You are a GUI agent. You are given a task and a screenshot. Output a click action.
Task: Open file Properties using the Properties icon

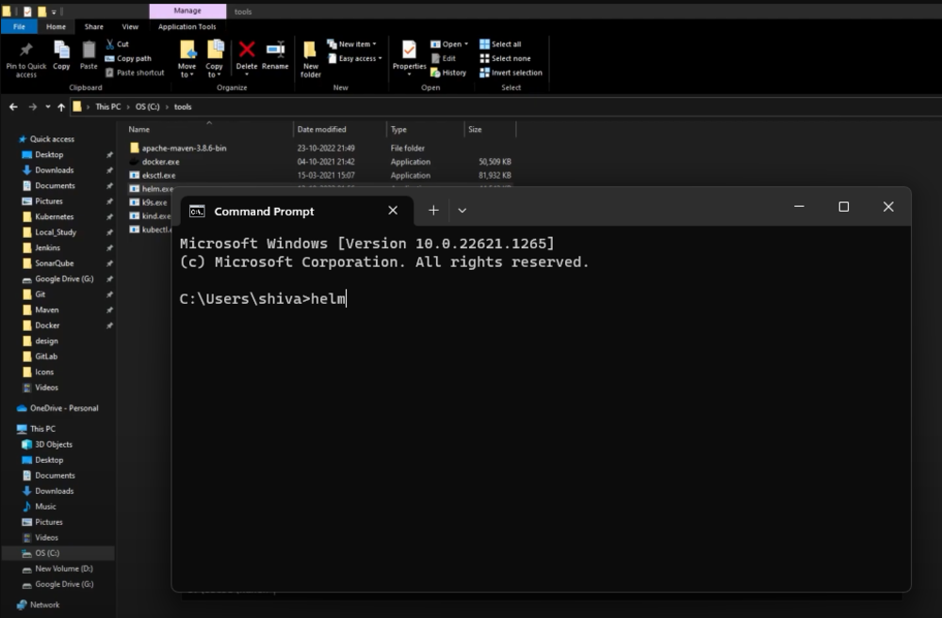(x=408, y=54)
